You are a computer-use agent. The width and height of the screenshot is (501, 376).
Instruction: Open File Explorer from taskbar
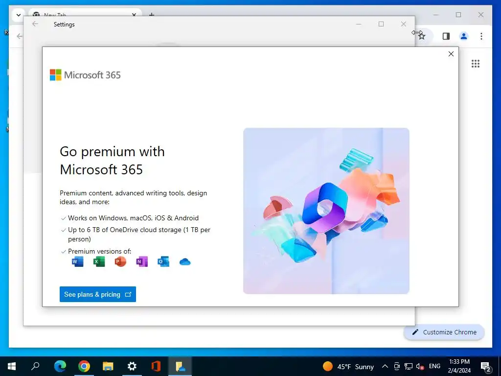tap(108, 366)
